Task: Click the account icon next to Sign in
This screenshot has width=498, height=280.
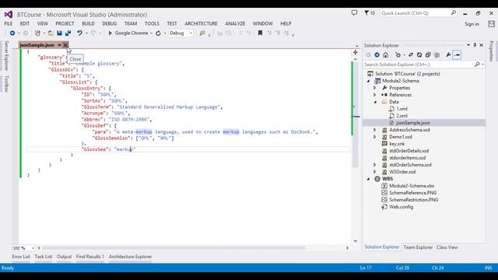Action: 491,24
